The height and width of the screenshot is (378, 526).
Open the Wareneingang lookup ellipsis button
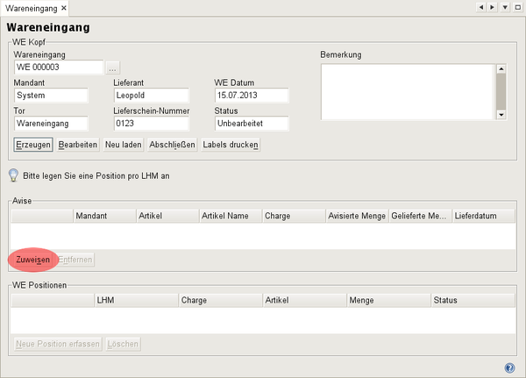tap(112, 68)
